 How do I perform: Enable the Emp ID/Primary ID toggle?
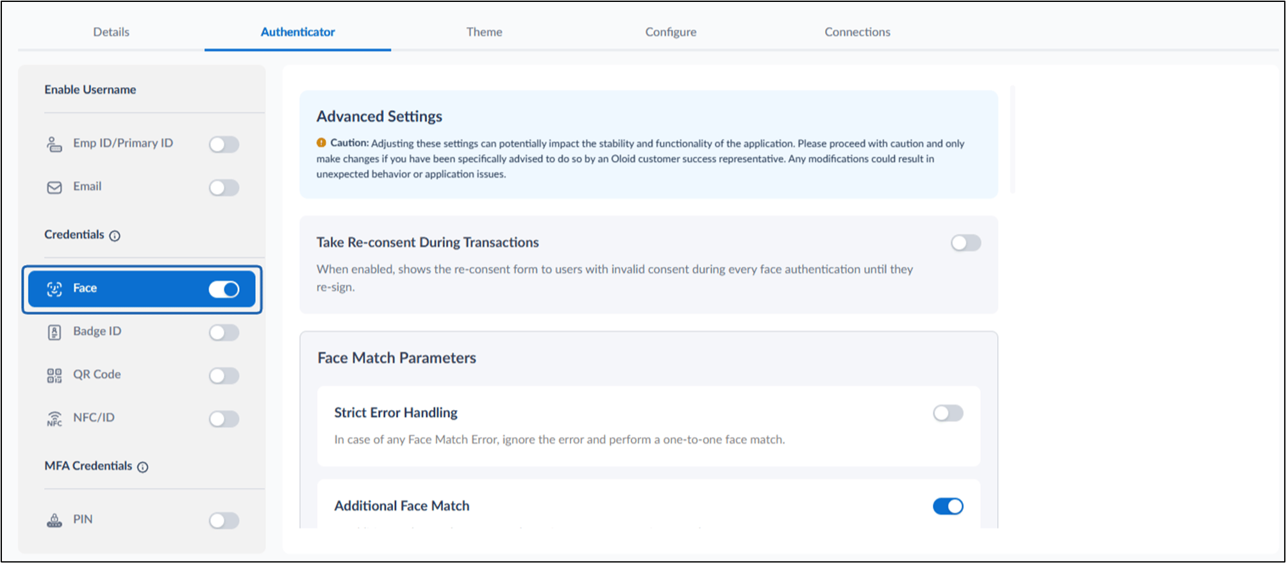pos(224,144)
